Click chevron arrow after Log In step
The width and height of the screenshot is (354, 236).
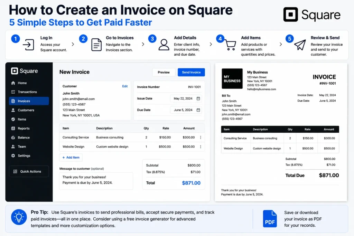pos(73,44)
